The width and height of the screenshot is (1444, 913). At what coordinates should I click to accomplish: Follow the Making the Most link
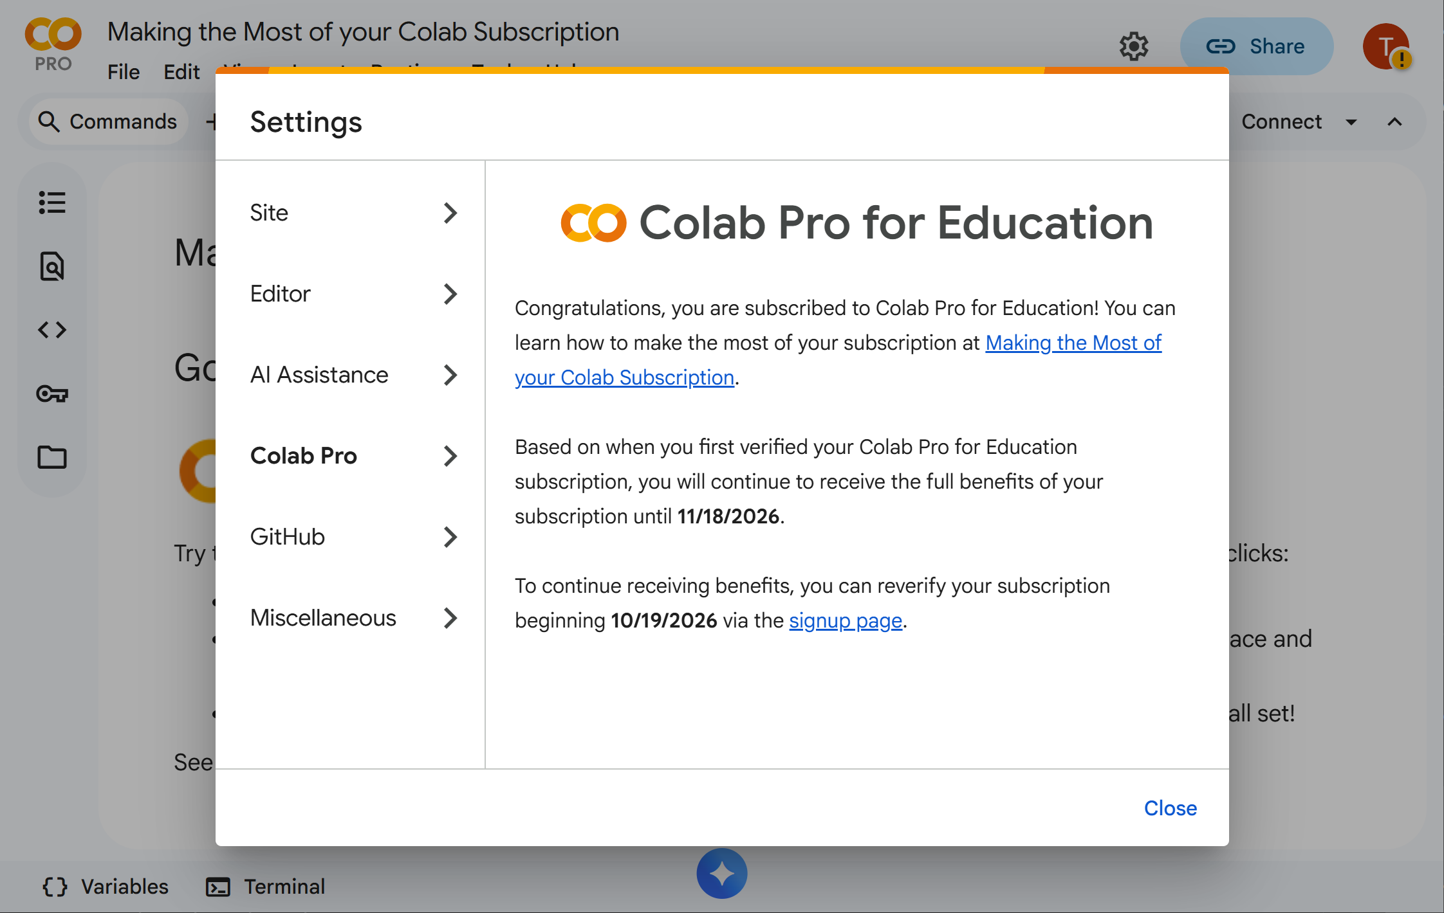coord(1073,343)
